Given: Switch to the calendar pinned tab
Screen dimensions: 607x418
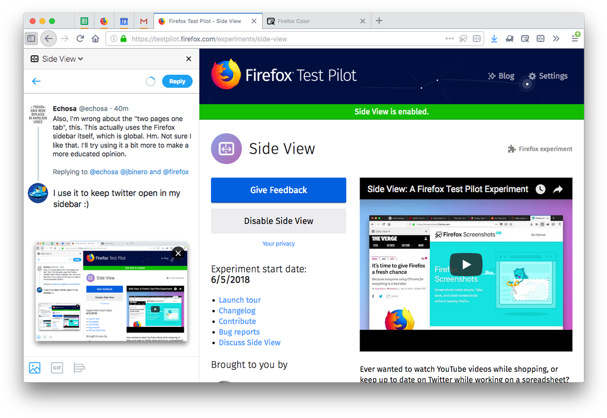Looking at the screenshot, I should [124, 22].
